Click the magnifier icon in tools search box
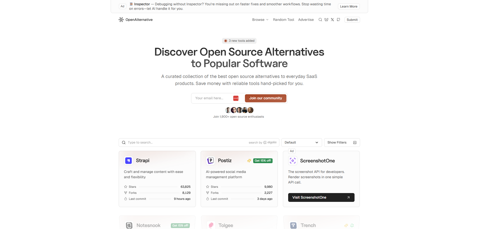 124,143
